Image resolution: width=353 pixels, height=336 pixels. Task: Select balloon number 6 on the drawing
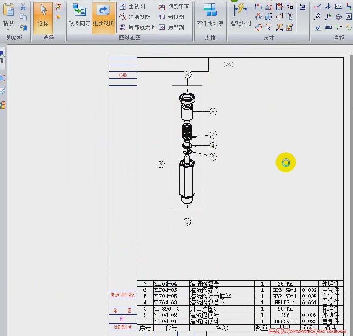tap(187, 75)
